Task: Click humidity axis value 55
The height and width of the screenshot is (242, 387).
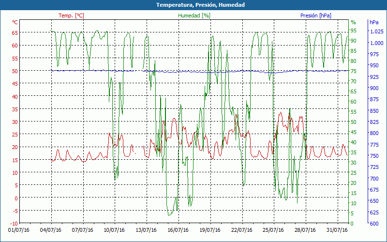Action: [354, 112]
